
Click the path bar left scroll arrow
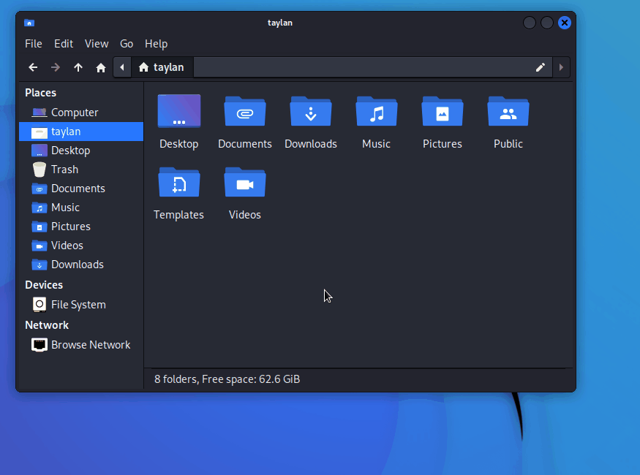[x=122, y=67]
